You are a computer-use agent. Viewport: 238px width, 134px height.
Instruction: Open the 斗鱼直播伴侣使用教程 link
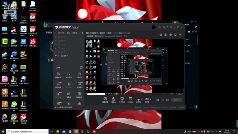click(x=64, y=107)
